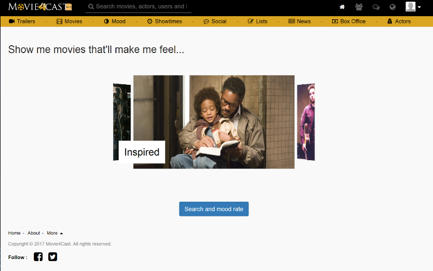Viewport: 433px width, 271px height.
Task: Open Showtimes from the nav bar
Action: click(x=164, y=21)
